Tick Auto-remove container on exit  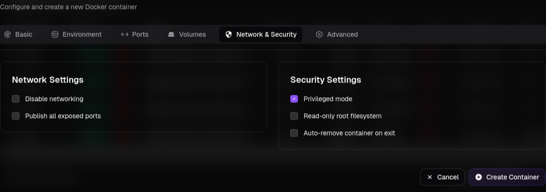tap(294, 133)
